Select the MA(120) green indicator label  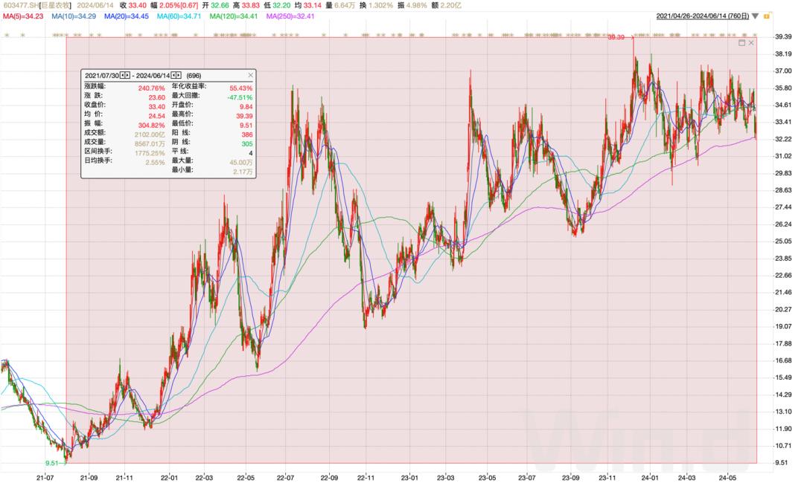(234, 16)
